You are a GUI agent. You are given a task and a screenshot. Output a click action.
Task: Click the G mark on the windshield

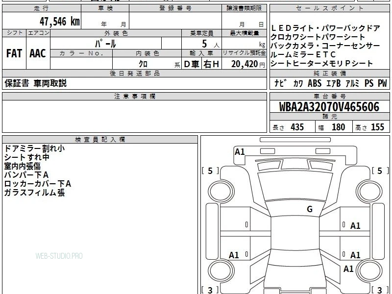(x=310, y=209)
